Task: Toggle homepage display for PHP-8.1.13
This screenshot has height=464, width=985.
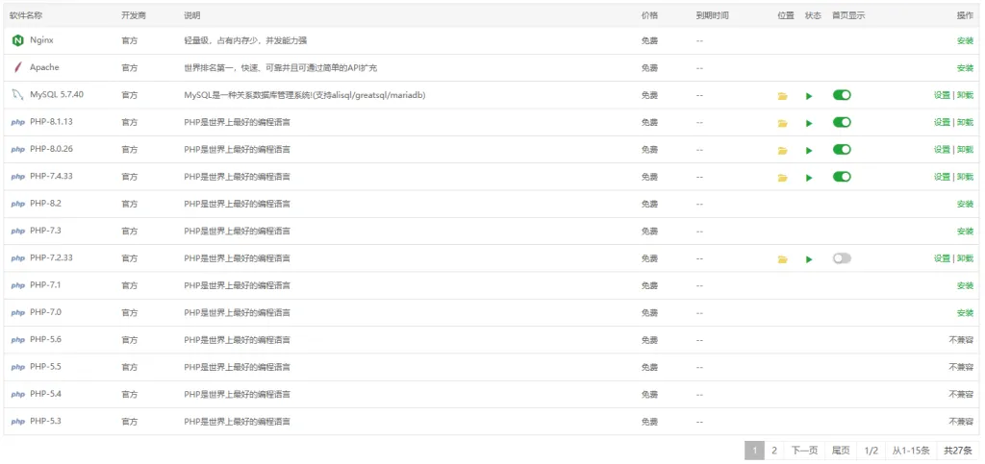Action: [x=842, y=122]
